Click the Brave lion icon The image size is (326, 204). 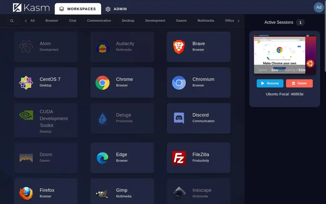point(179,47)
